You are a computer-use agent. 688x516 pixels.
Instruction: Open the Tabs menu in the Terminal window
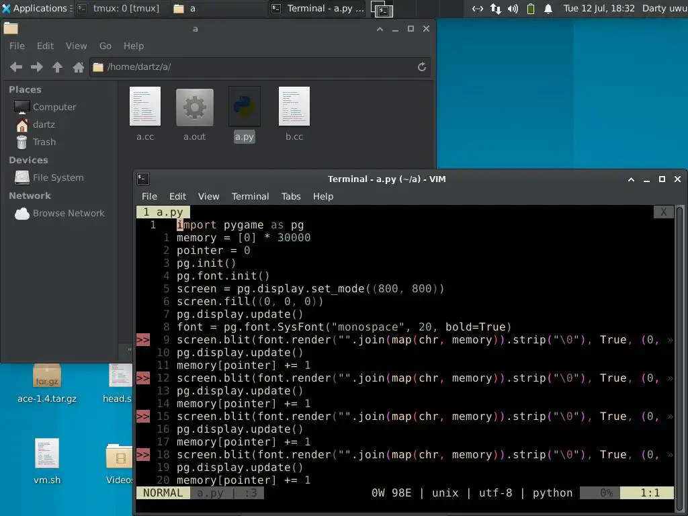(x=291, y=196)
